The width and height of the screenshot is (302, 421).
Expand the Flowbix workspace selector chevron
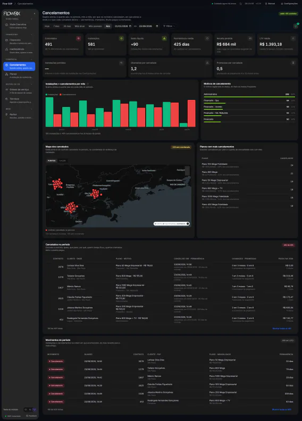(35, 13)
